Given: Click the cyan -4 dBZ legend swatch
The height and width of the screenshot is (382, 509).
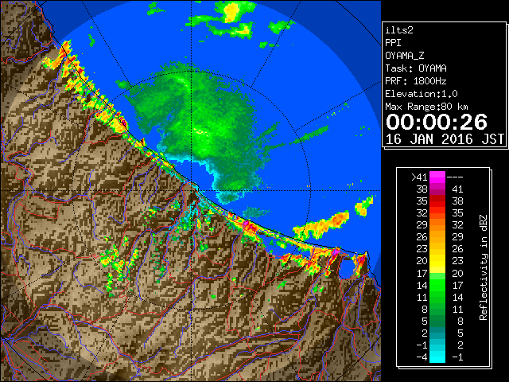Looking at the screenshot, I should [x=437, y=357].
